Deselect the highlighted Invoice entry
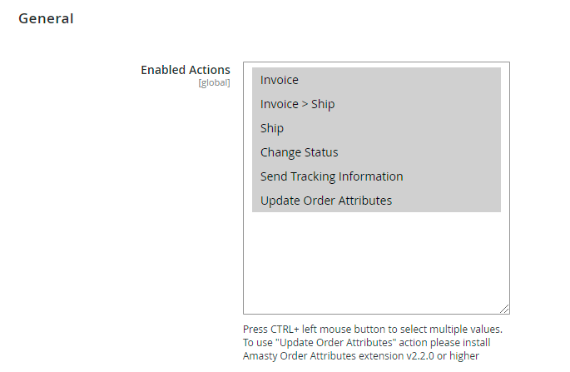Image resolution: width=570 pixels, height=372 pixels. click(x=280, y=80)
